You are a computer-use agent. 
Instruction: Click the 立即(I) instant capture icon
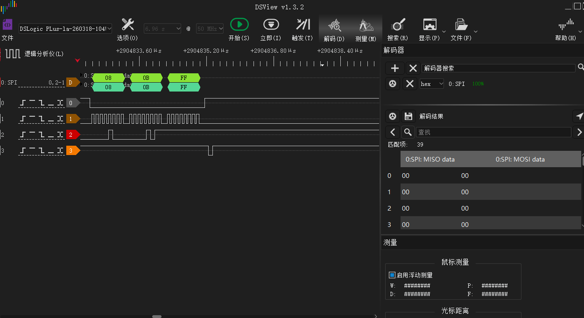(x=271, y=24)
